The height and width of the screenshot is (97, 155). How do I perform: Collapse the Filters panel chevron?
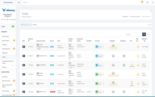click(148, 25)
